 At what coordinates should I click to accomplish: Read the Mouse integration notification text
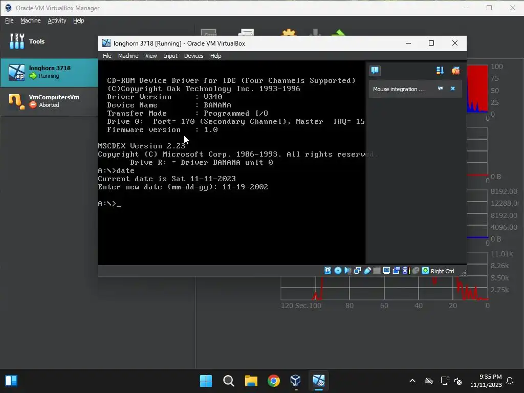399,89
